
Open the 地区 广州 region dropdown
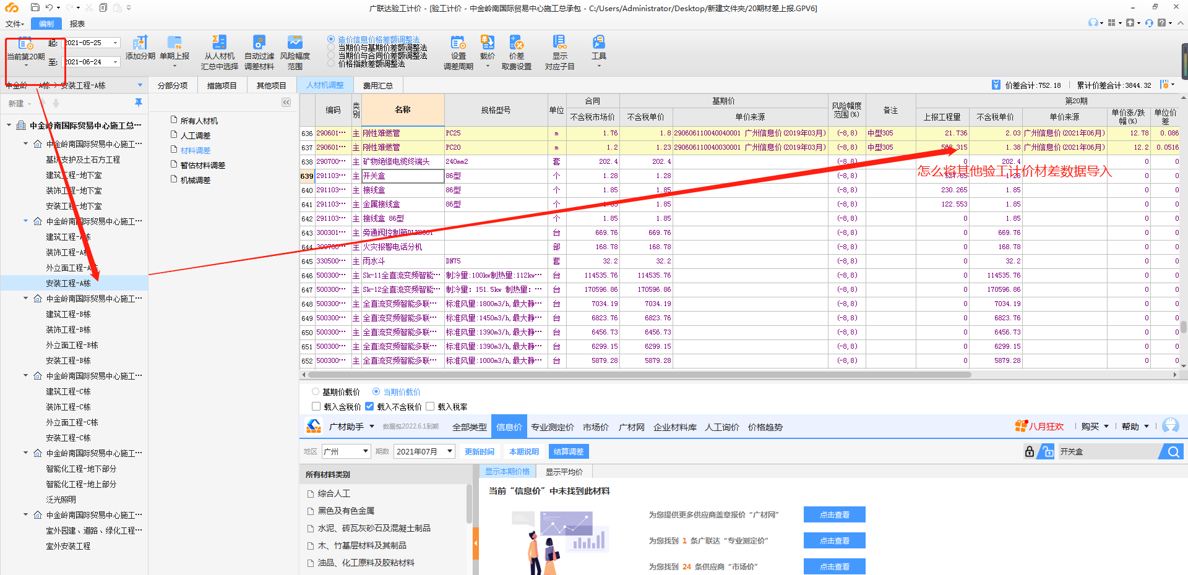click(366, 451)
